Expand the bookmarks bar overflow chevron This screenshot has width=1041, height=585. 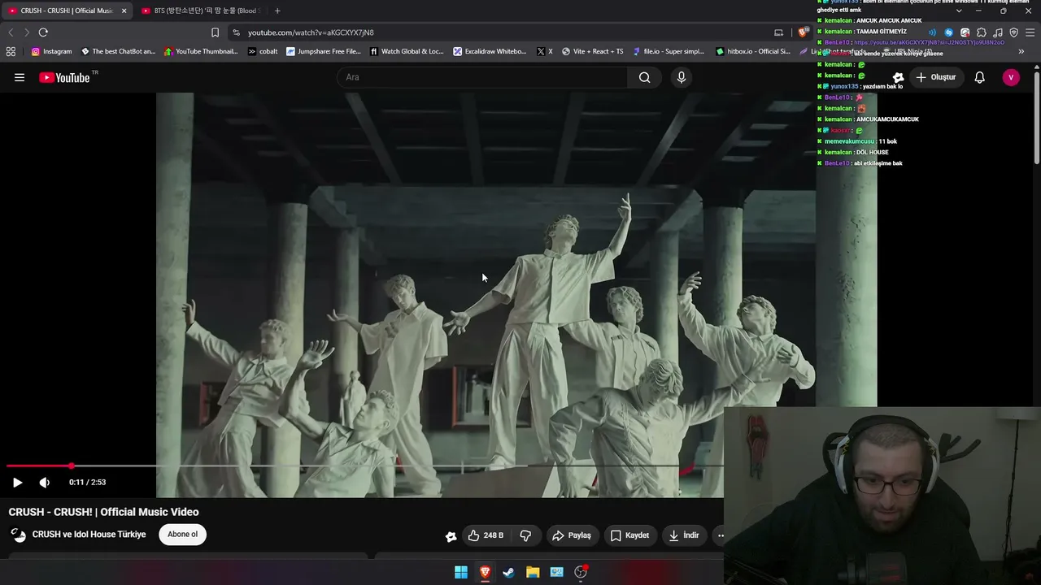coord(1021,51)
